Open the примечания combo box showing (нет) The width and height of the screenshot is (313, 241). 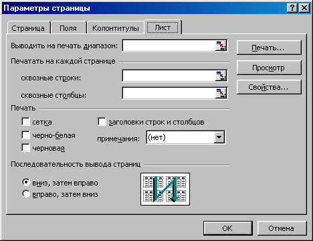[186, 137]
